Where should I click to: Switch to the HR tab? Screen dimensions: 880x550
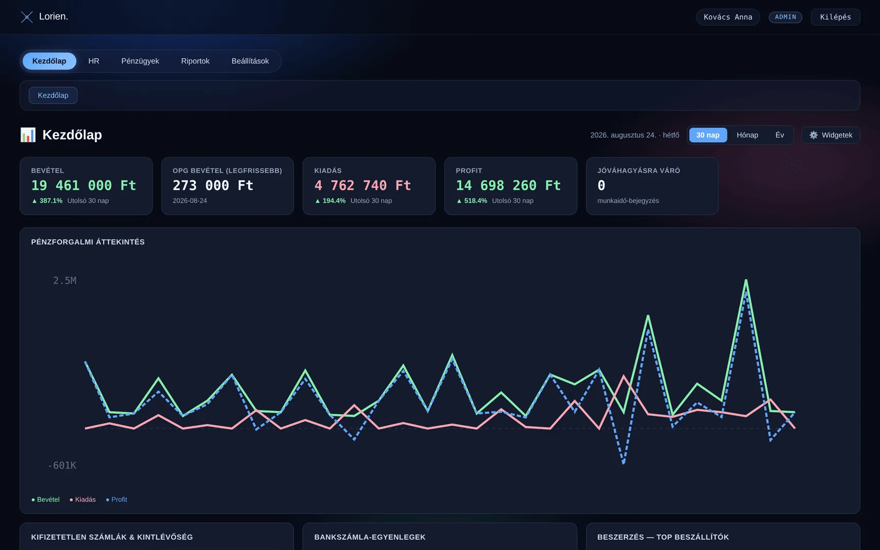point(94,61)
